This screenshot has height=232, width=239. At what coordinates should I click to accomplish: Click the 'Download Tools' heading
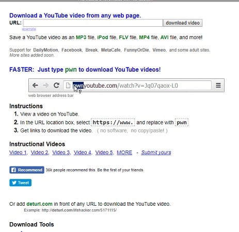click(31, 224)
